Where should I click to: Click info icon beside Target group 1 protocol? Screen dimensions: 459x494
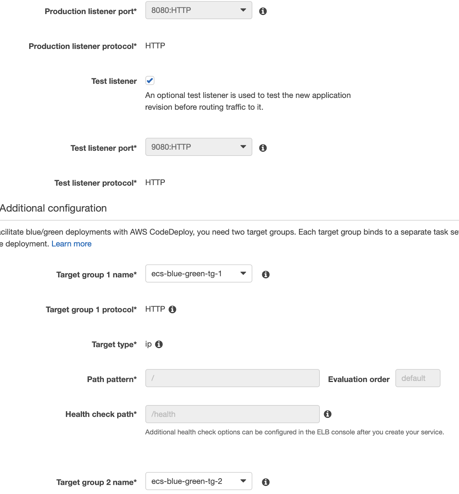[172, 309]
